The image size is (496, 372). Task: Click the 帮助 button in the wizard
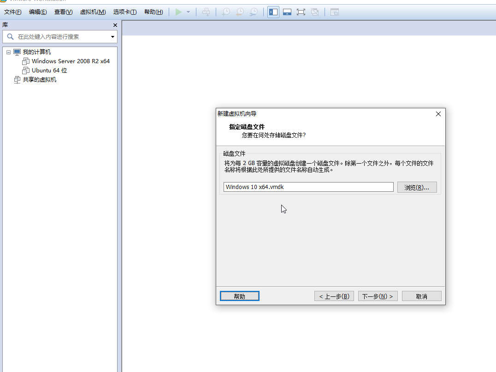[239, 296]
